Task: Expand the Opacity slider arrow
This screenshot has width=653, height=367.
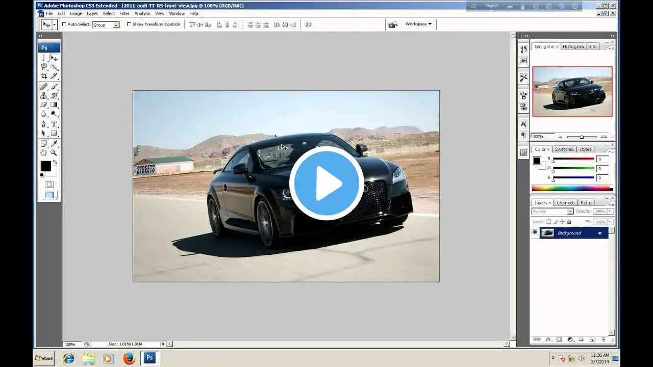Action: pos(610,212)
